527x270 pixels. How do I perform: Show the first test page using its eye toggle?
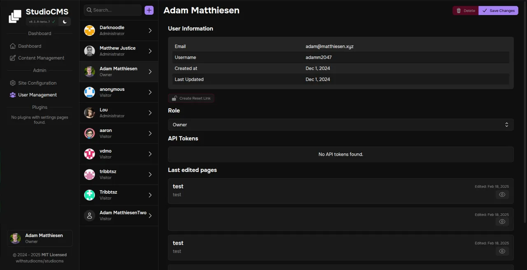(502, 194)
